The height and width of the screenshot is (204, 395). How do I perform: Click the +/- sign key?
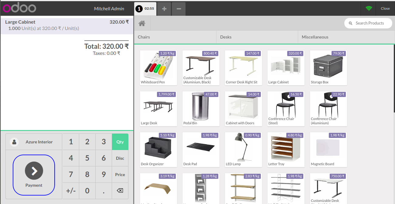point(71,191)
